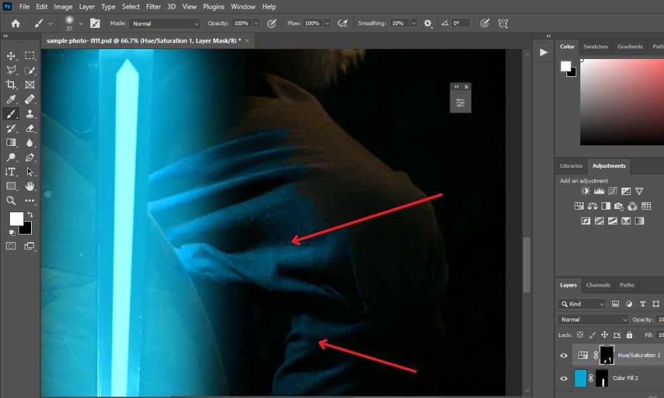Select the Path Selection tool

point(30,172)
